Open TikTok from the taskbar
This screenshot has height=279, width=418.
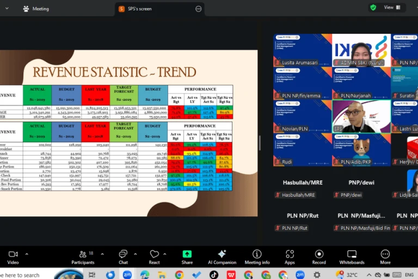click(x=214, y=275)
